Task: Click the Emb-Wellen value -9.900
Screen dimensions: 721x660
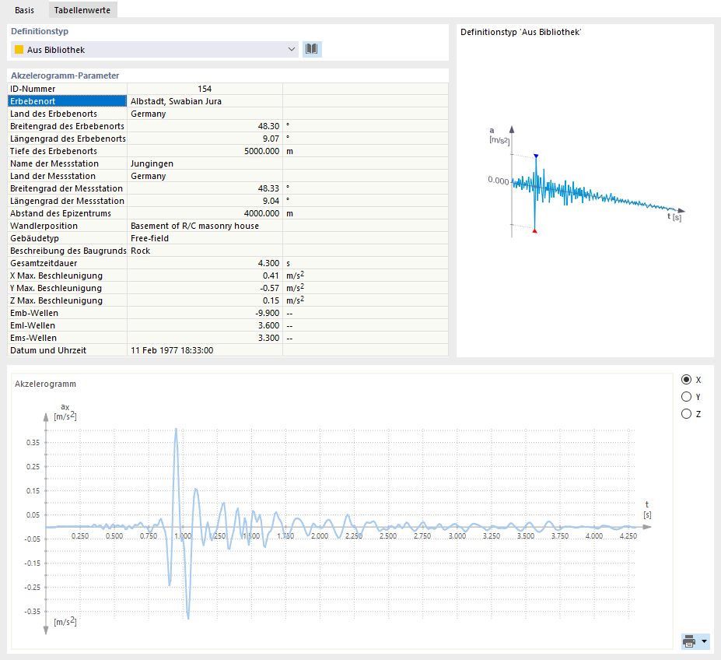Action: point(268,313)
